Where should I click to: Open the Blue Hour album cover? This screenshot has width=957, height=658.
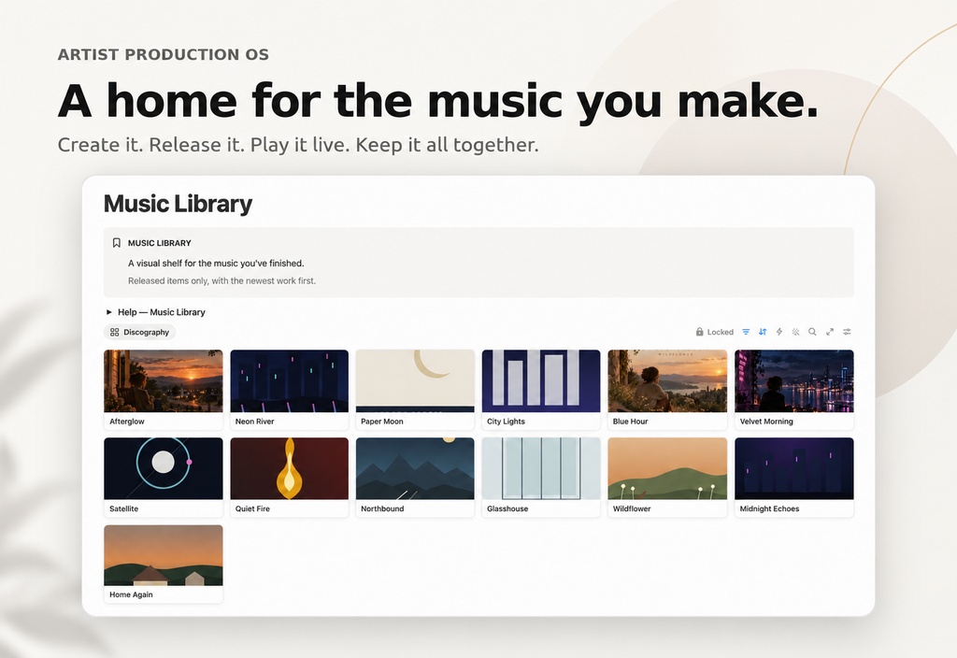(x=667, y=381)
